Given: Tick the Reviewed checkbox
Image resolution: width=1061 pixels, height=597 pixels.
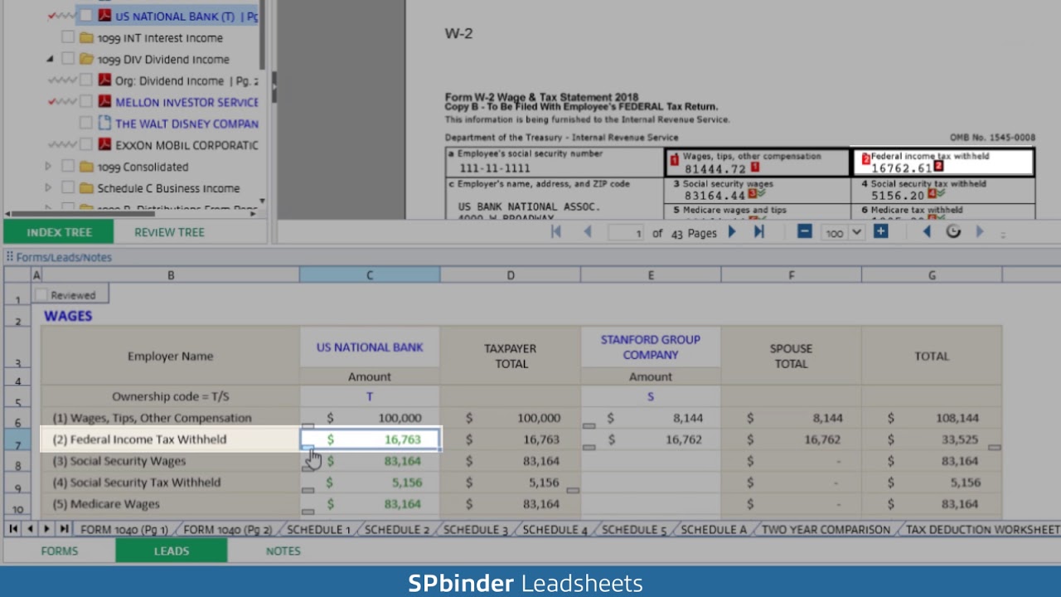Looking at the screenshot, I should [41, 295].
